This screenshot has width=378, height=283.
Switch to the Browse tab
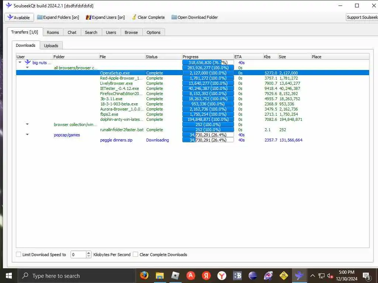(x=131, y=32)
